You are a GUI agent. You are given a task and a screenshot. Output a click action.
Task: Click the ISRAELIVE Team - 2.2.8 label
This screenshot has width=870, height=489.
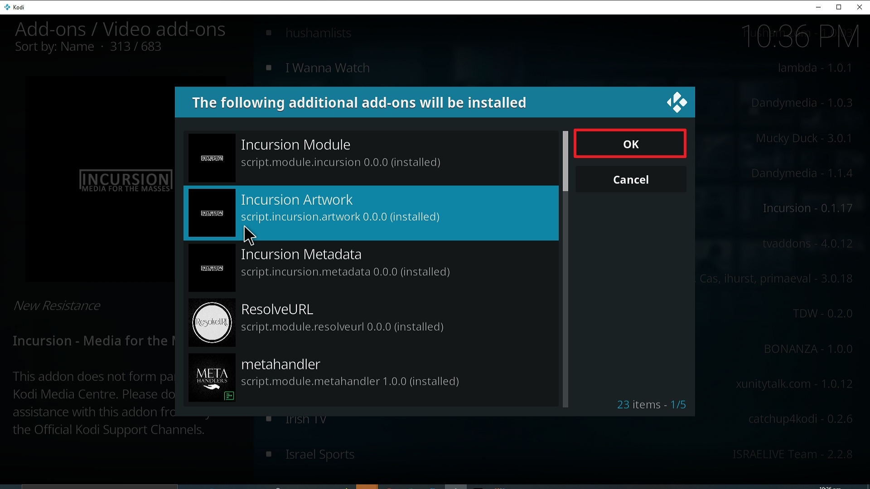point(793,454)
